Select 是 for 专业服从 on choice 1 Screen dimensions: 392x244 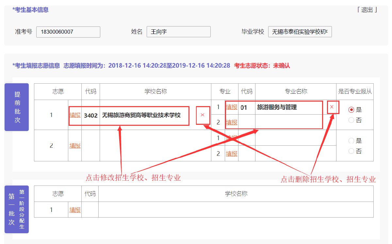coord(351,110)
